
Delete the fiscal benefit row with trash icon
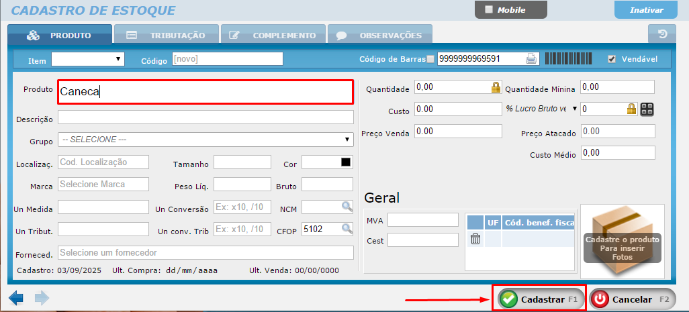(475, 239)
